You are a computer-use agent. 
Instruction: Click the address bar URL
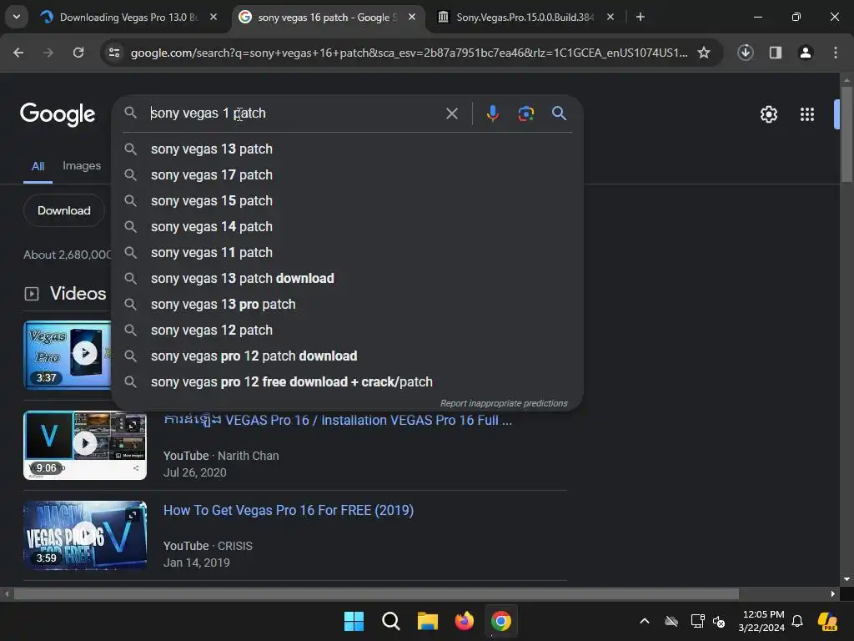click(409, 53)
